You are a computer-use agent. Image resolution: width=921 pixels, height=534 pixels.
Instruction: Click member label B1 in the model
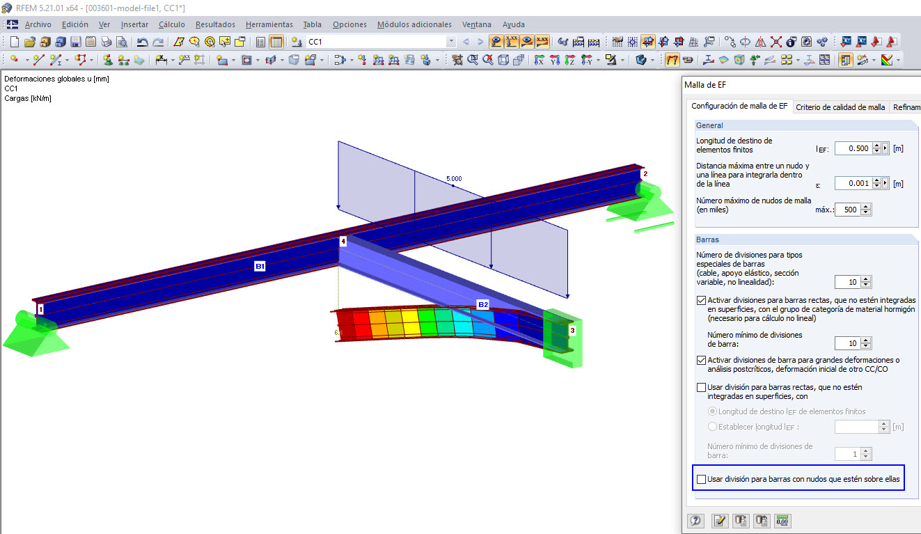pos(260,266)
